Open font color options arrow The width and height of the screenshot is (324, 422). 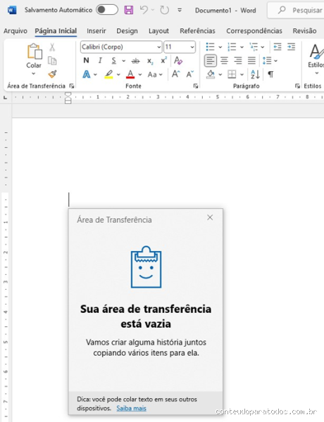[140, 75]
